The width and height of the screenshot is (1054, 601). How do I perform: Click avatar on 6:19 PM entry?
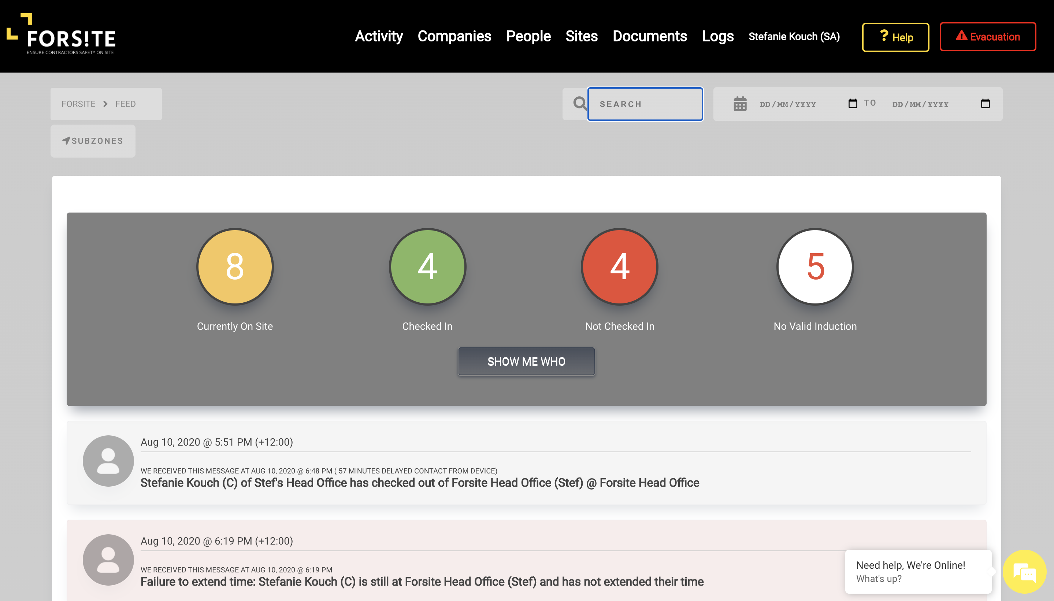108,560
